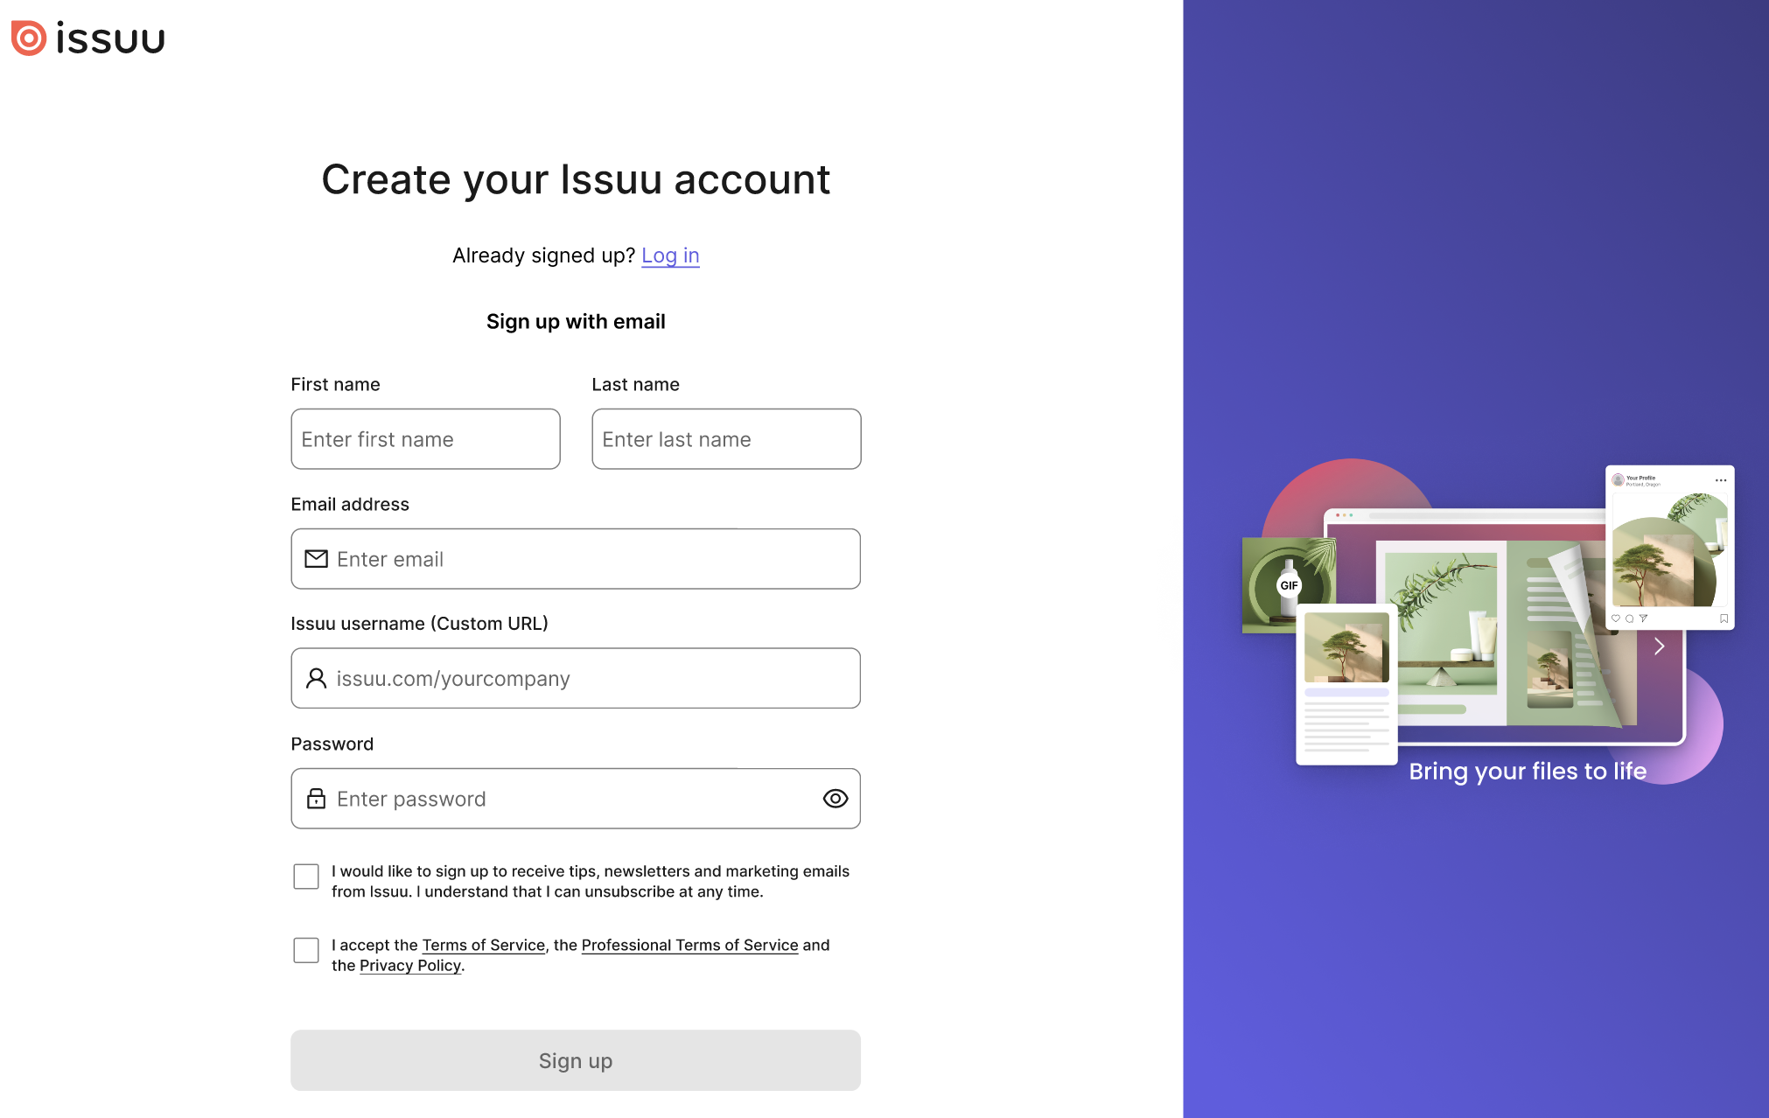Open the Privacy Policy link
This screenshot has width=1769, height=1118.
tap(410, 966)
